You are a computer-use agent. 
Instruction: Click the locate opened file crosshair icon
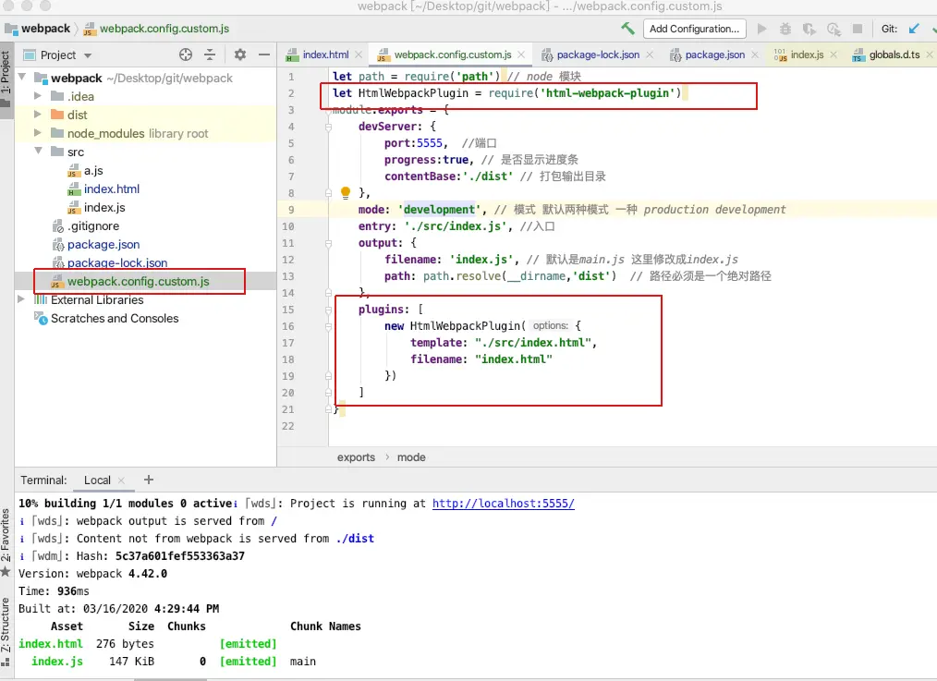tap(186, 55)
